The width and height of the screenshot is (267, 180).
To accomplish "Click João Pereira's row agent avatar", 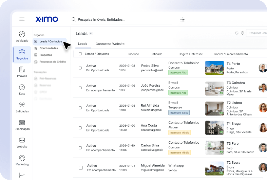I will [x=263, y=88].
